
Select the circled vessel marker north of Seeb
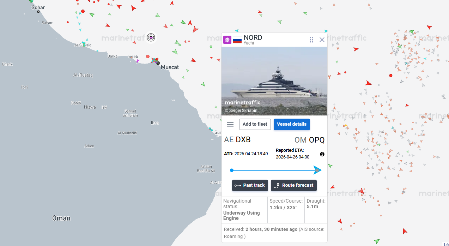click(151, 37)
